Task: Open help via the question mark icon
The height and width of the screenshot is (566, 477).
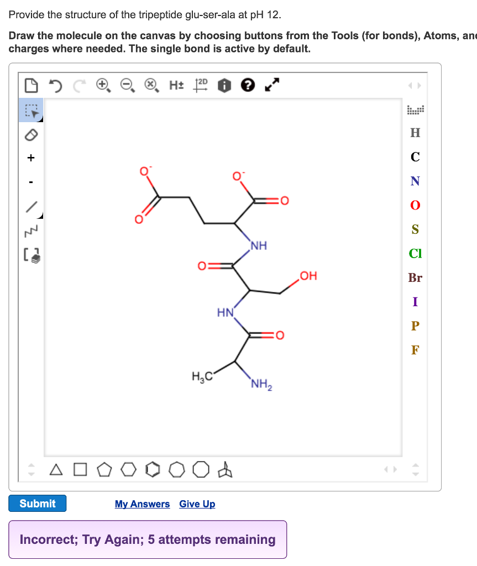Action: point(248,85)
